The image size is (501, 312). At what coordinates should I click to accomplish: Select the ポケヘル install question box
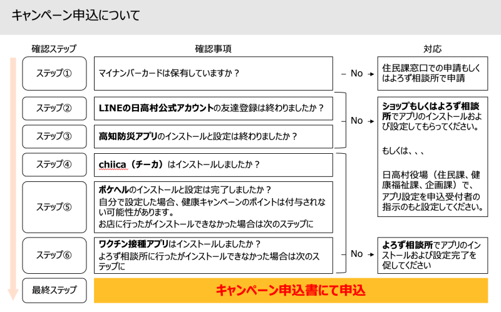coord(212,206)
